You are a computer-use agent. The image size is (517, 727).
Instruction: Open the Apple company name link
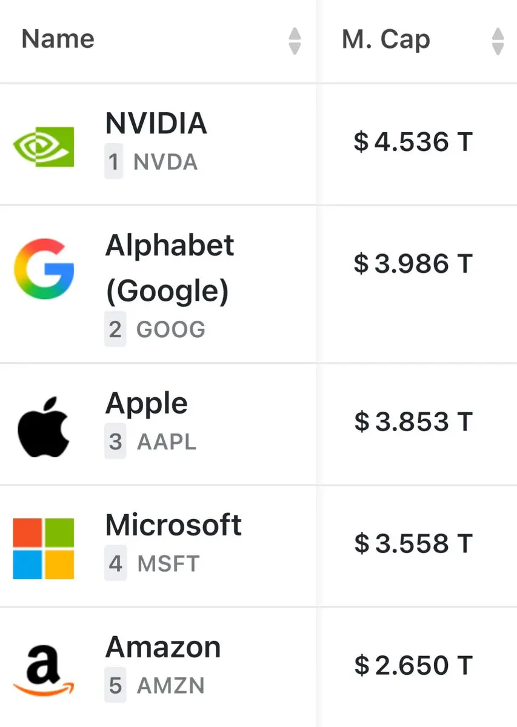pyautogui.click(x=147, y=403)
